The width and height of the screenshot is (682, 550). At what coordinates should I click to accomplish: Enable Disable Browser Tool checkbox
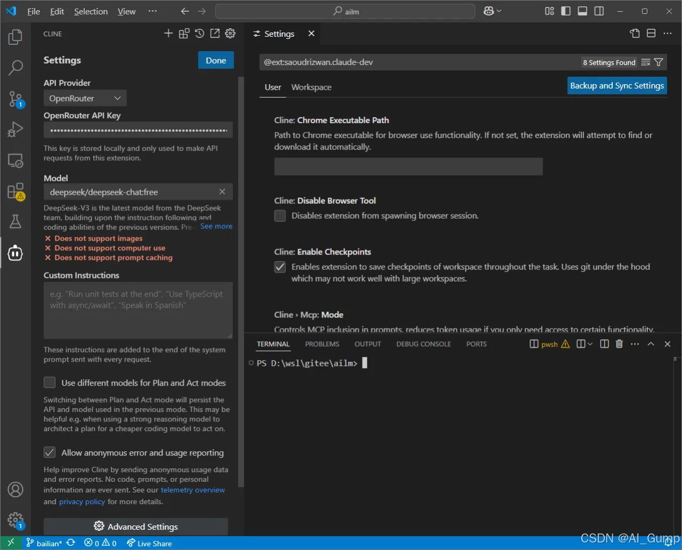(280, 216)
